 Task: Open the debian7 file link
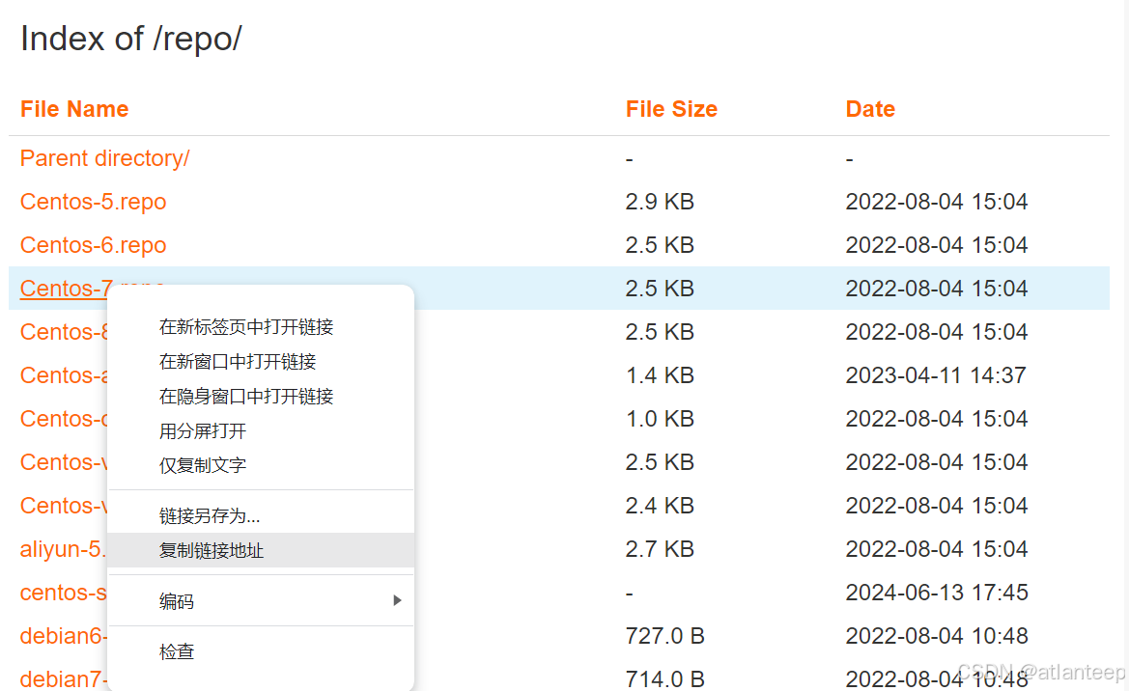click(x=64, y=679)
